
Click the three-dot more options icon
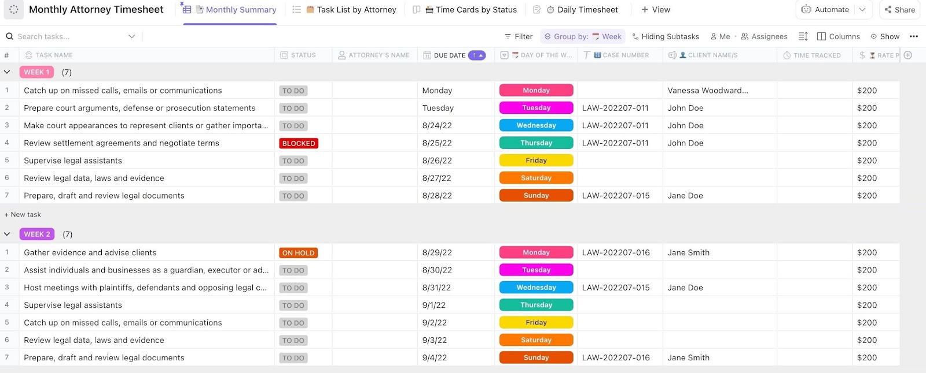tap(914, 36)
